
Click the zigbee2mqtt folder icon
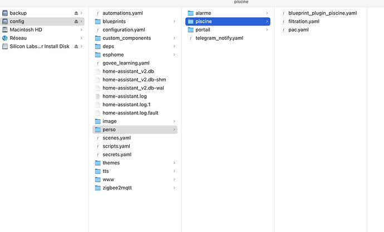pyautogui.click(x=98, y=188)
